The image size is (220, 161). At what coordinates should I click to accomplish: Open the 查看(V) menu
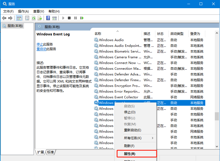coord(39,11)
